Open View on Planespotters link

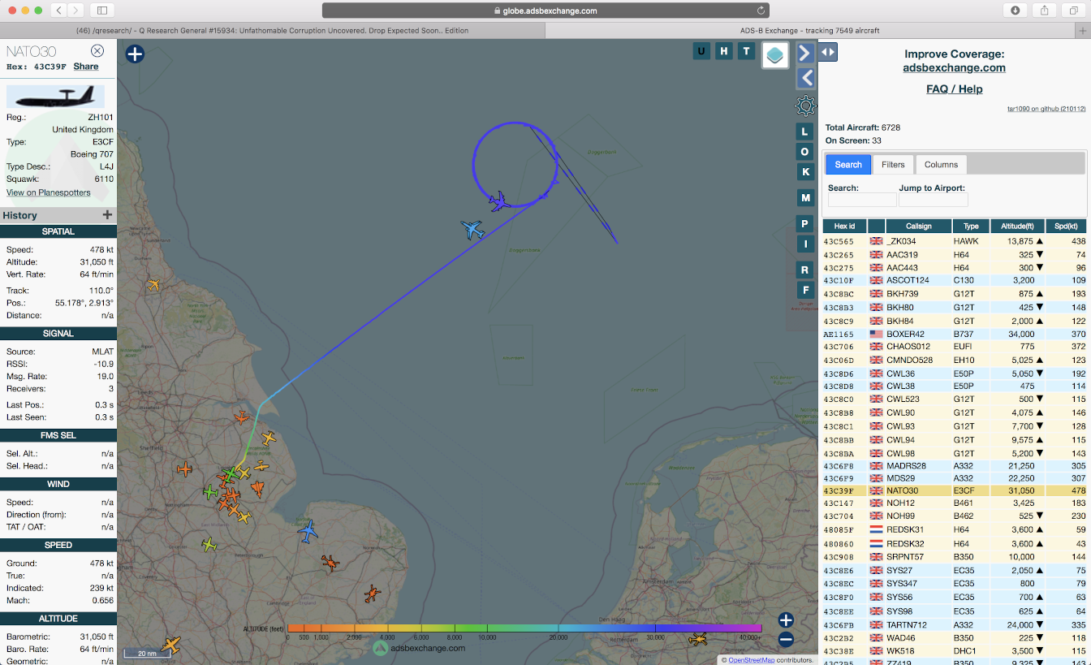tap(49, 192)
